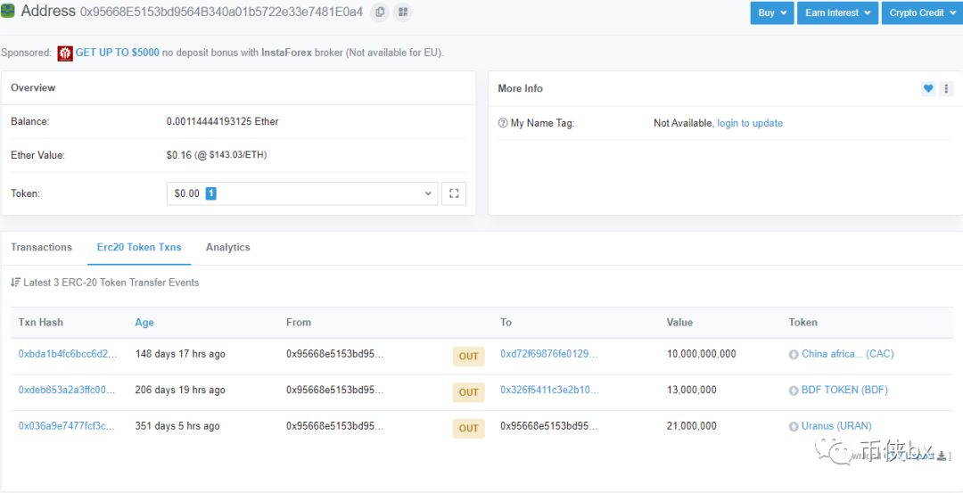The width and height of the screenshot is (963, 493).
Task: Select the balance 0.00114444193125 Ether
Action: click(222, 121)
